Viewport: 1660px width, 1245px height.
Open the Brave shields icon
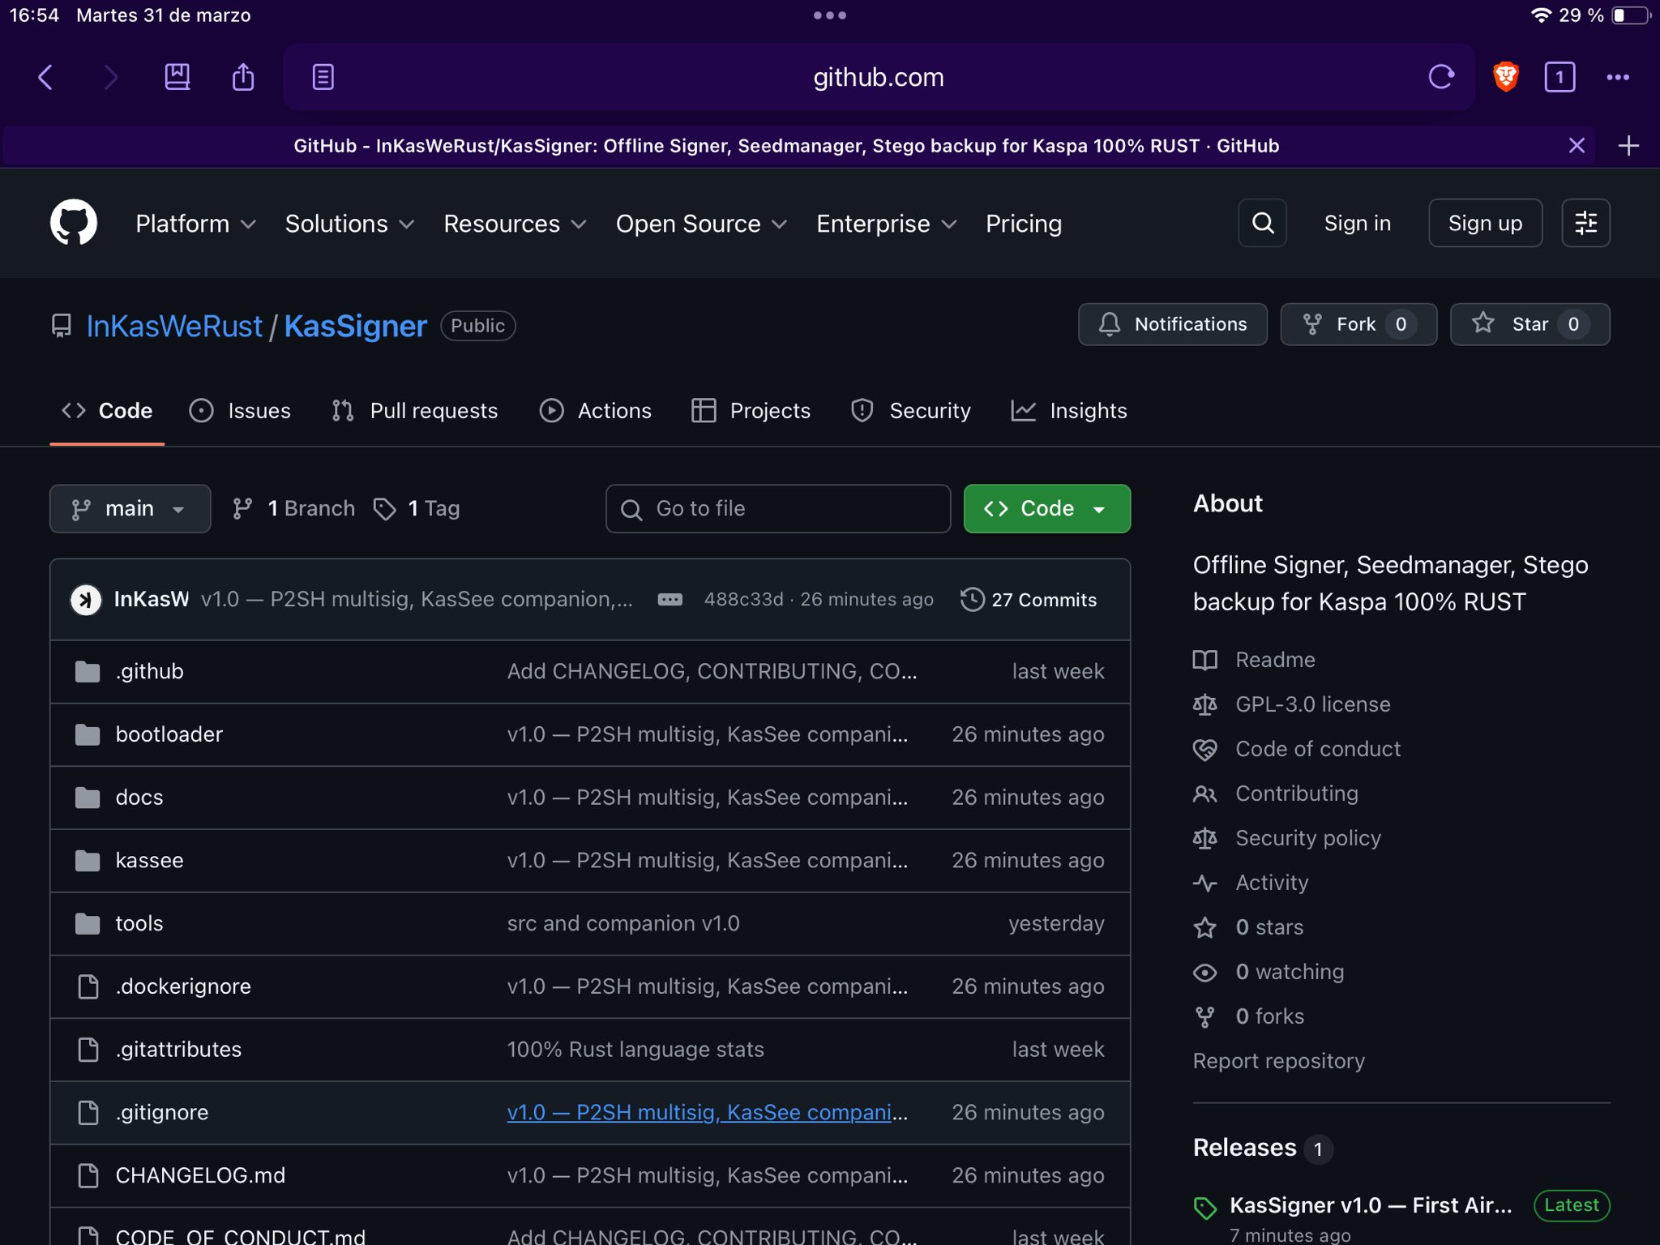point(1505,77)
